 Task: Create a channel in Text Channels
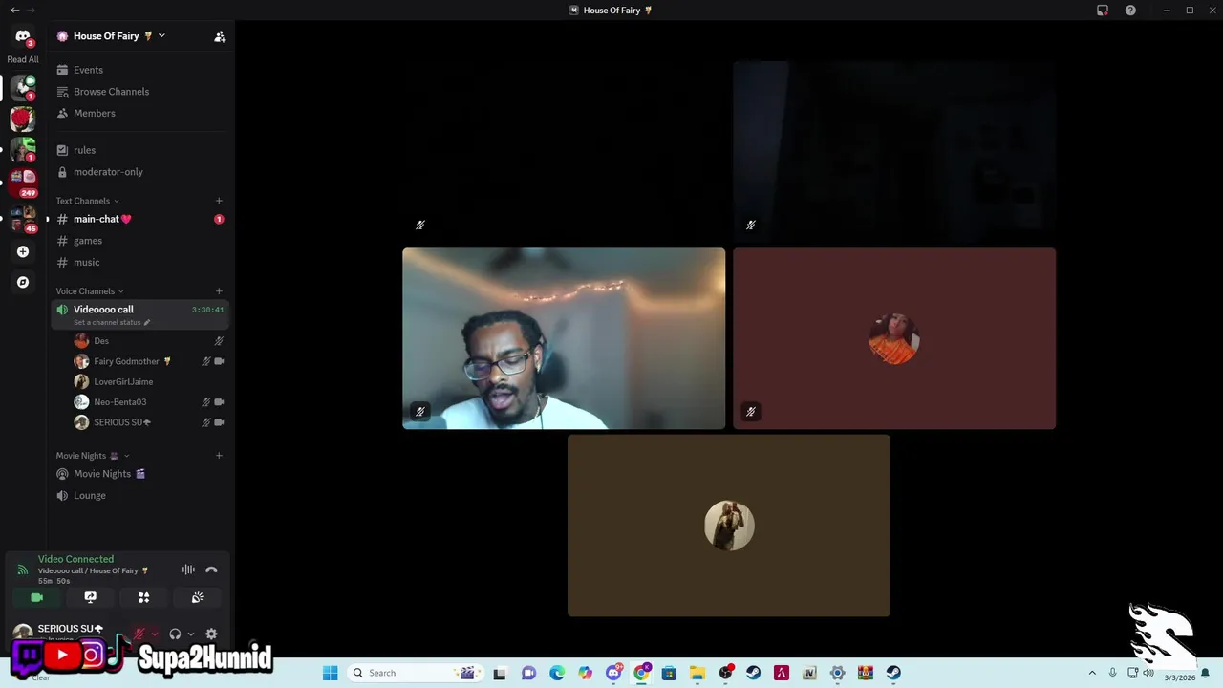pyautogui.click(x=219, y=201)
